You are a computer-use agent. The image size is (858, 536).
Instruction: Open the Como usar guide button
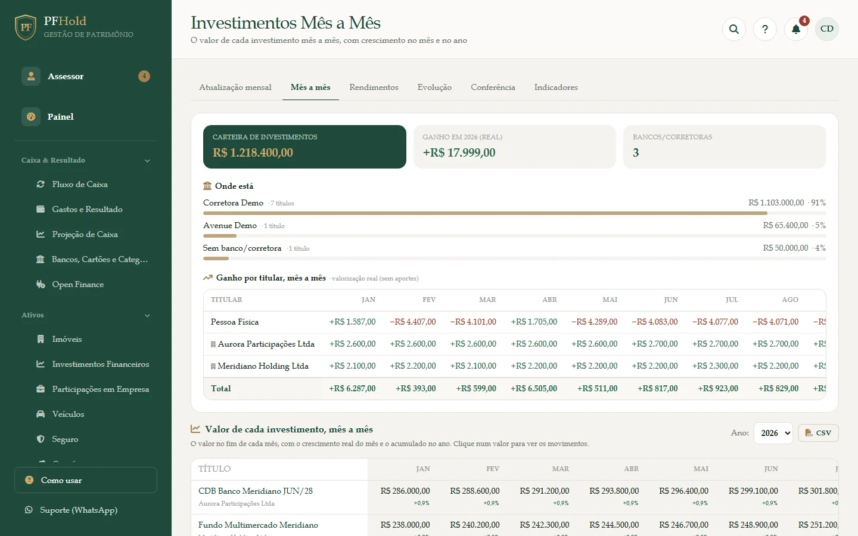click(x=86, y=480)
